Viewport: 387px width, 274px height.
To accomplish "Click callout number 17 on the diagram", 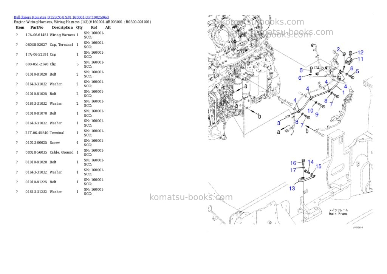I will (x=293, y=170).
